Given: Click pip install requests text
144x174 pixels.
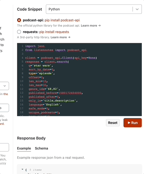Looking at the screenshot, I should 54,32.
